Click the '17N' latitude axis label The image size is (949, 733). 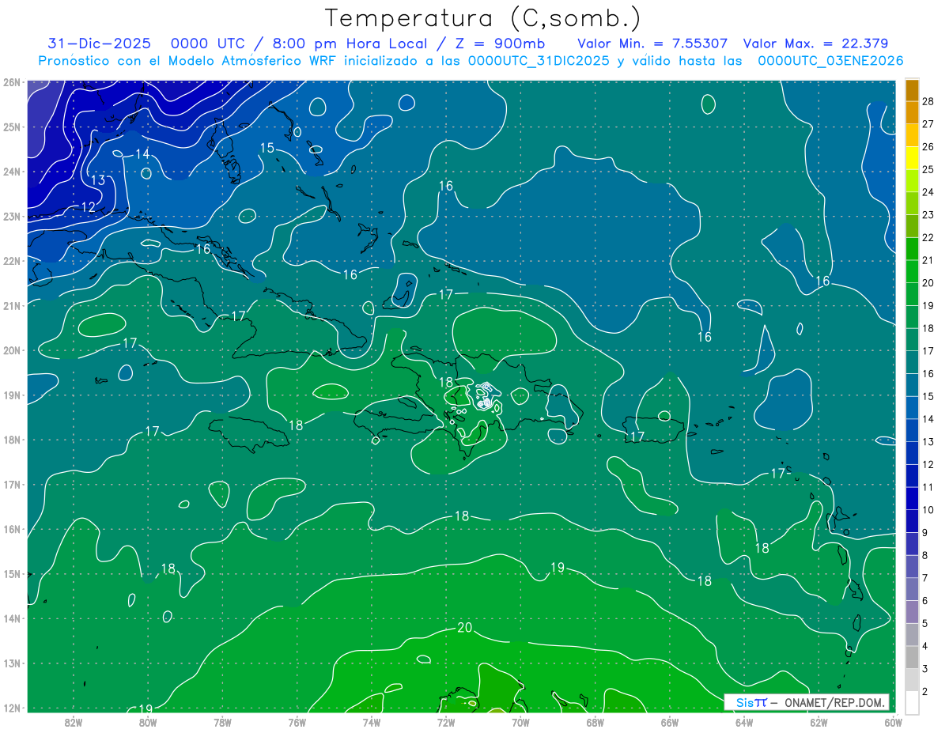[11, 485]
